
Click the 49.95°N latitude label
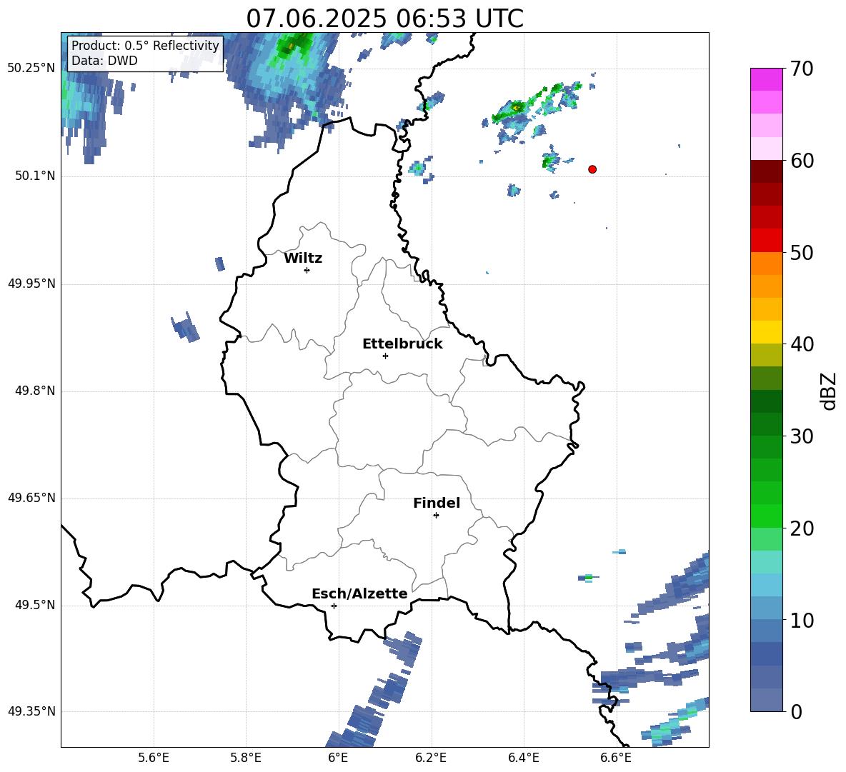click(x=31, y=284)
